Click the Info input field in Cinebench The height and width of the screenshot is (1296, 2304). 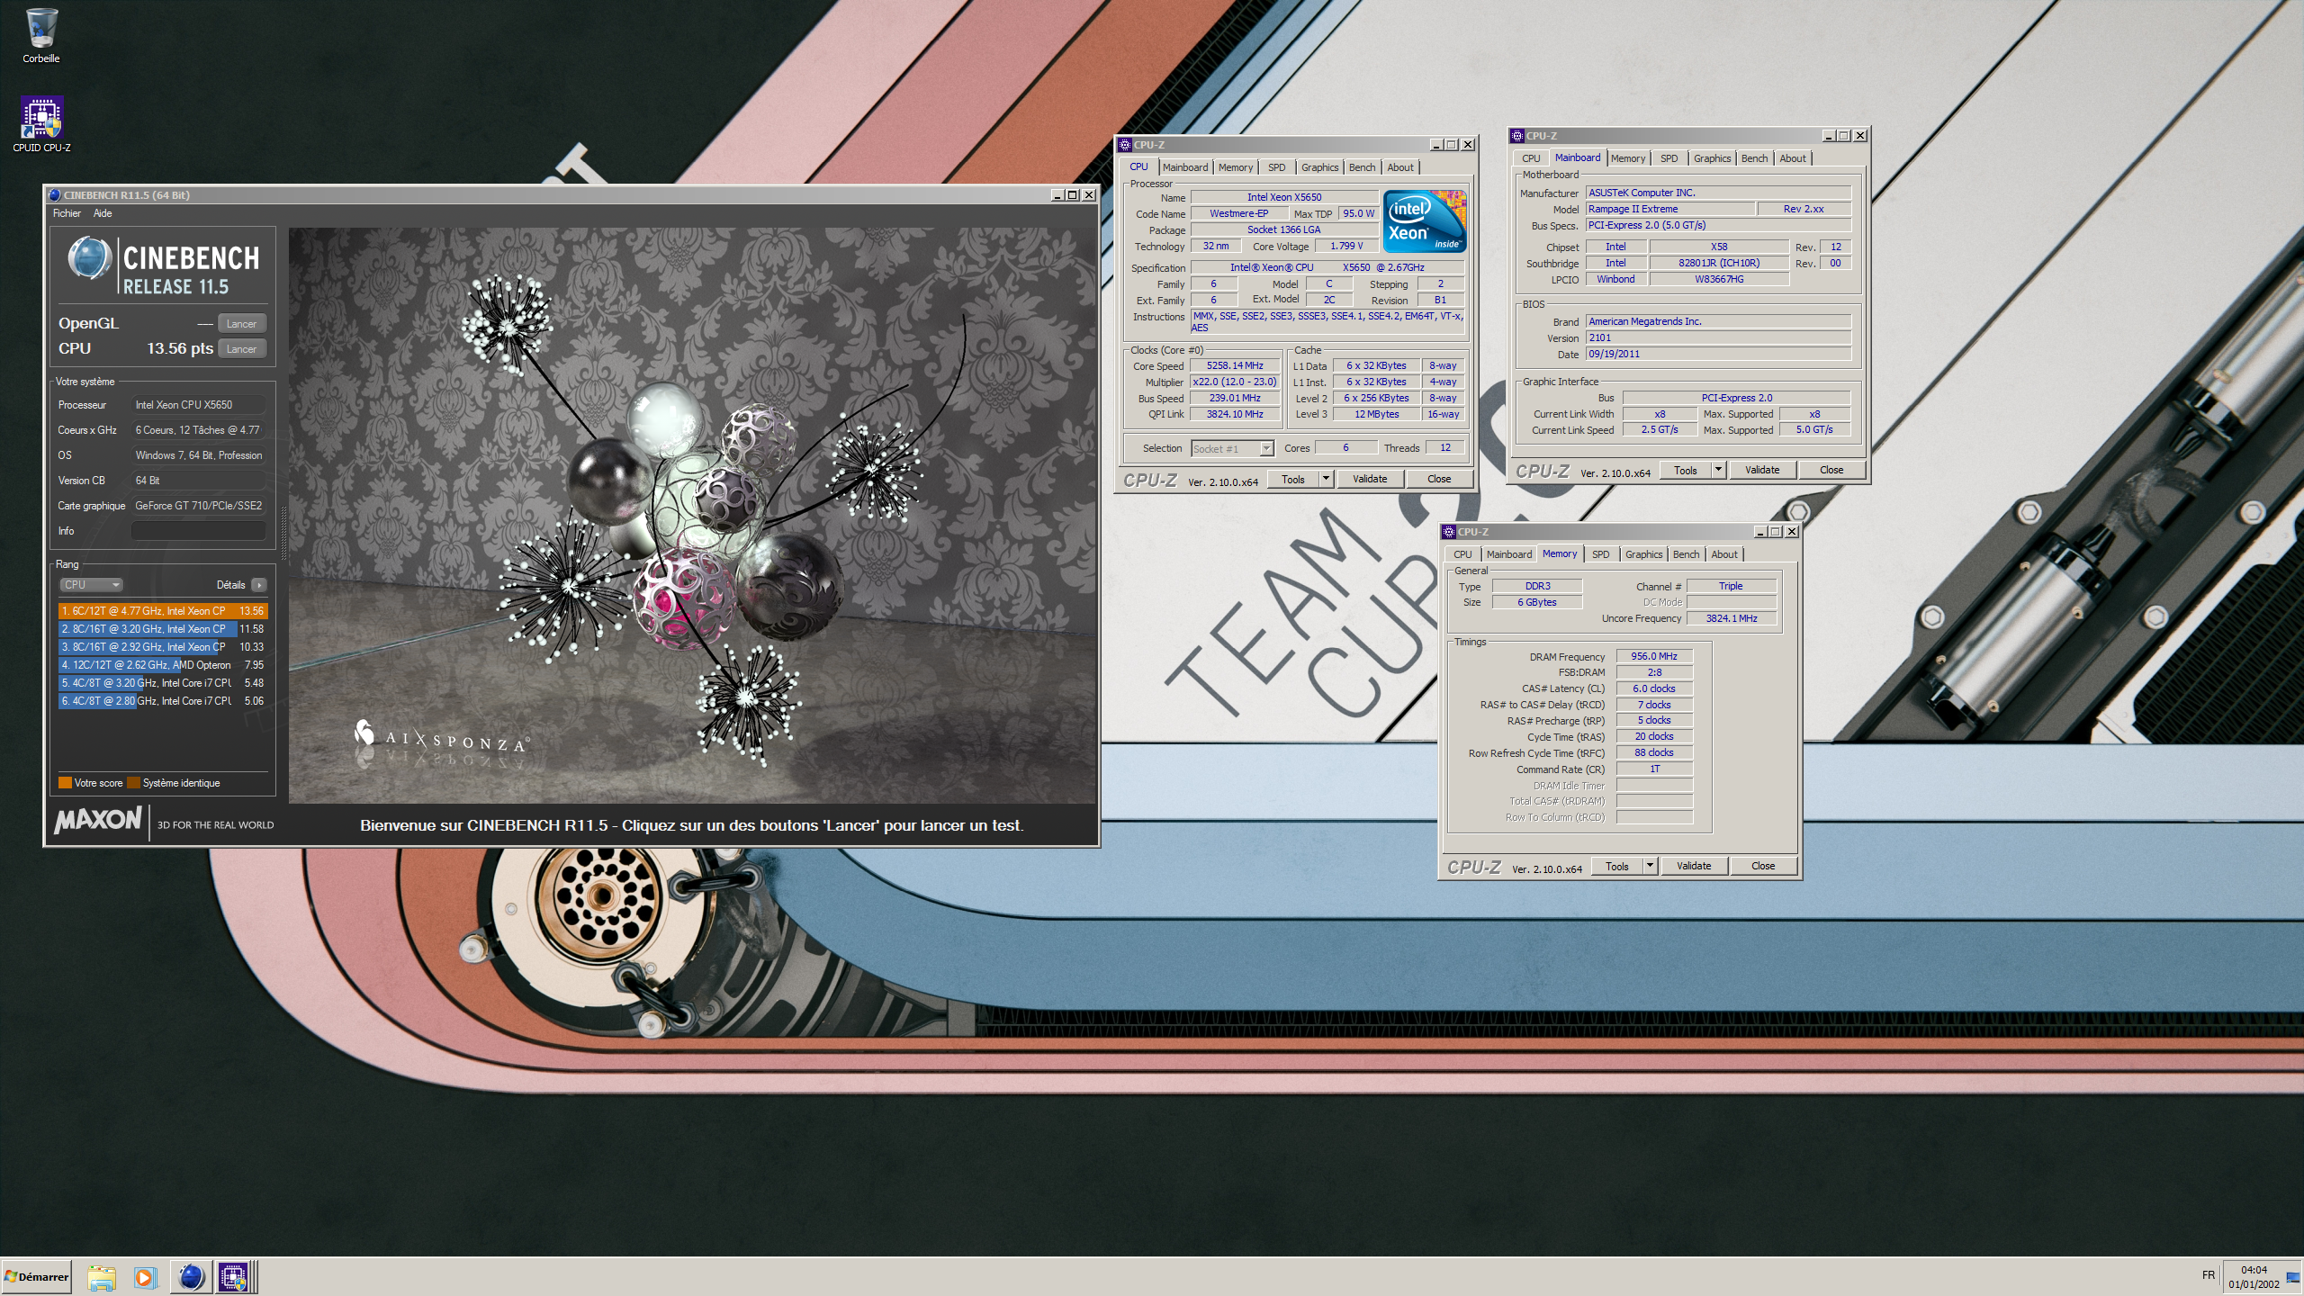coord(199,531)
